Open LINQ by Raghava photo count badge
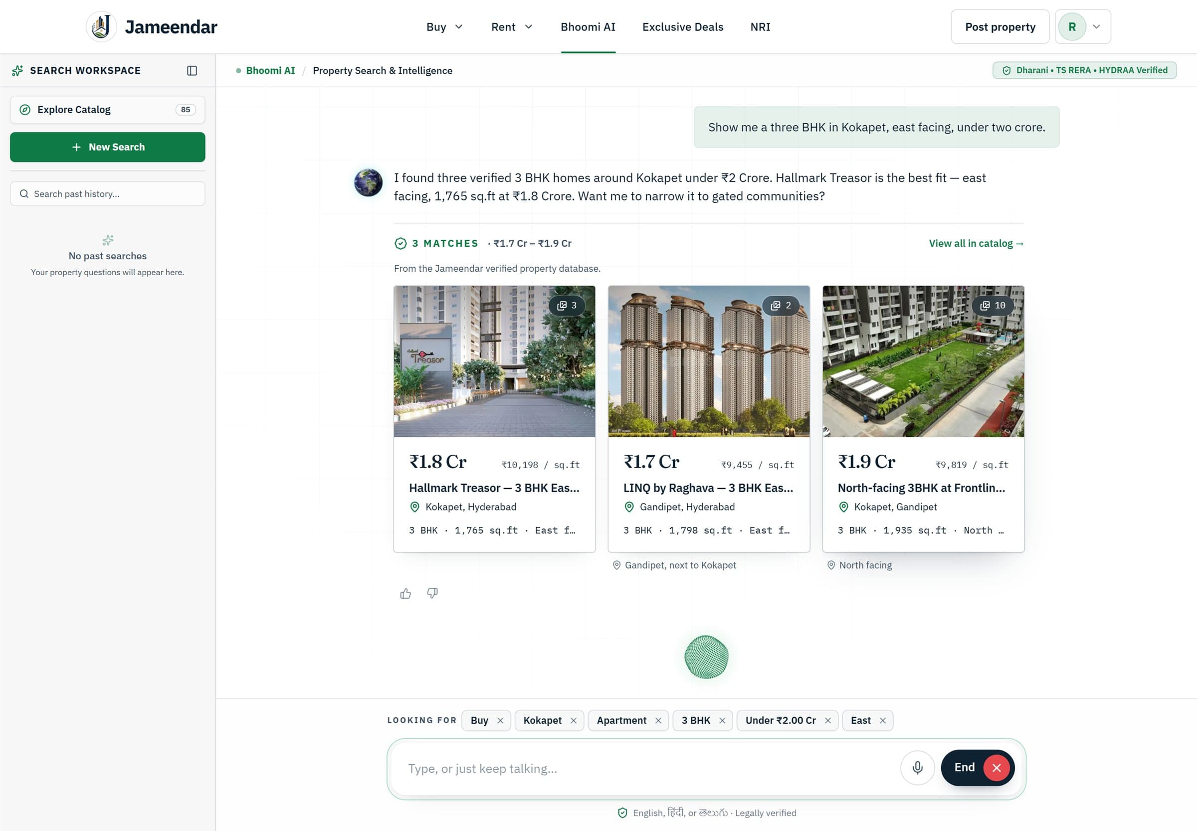This screenshot has height=831, width=1197. point(781,306)
